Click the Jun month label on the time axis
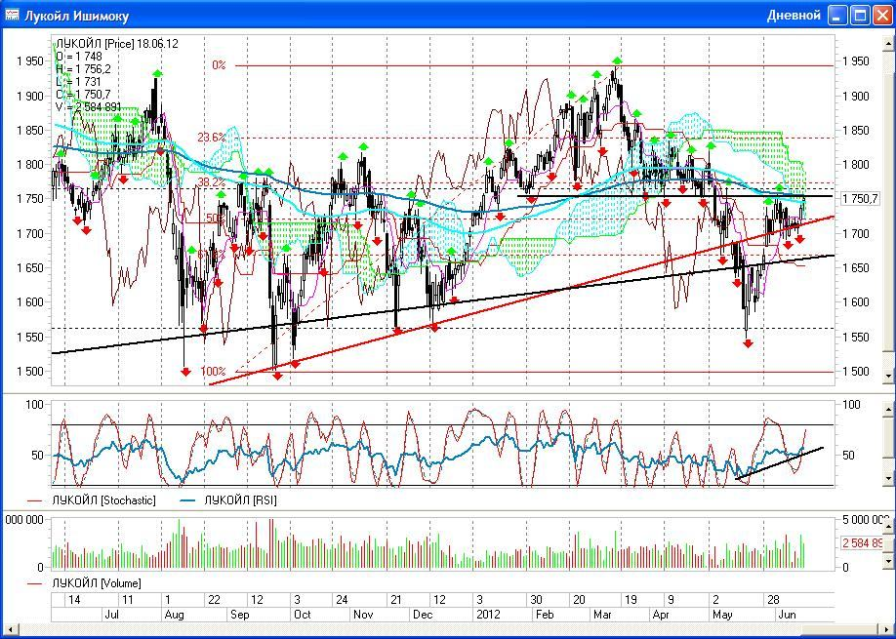Viewport: 896px width, 639px height. 787,615
